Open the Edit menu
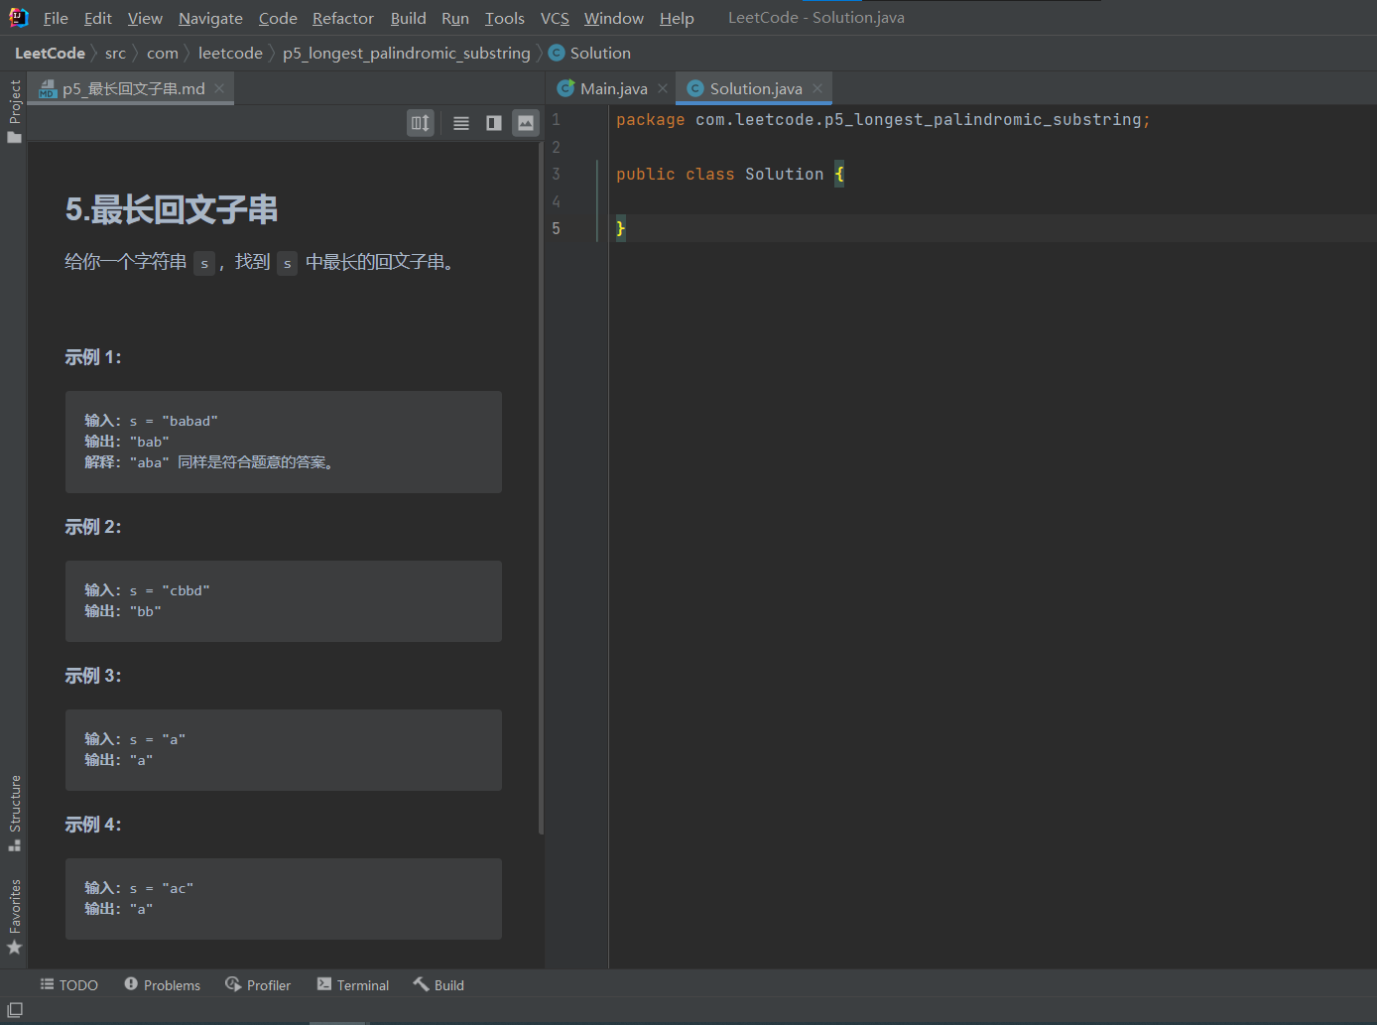 pyautogui.click(x=97, y=18)
